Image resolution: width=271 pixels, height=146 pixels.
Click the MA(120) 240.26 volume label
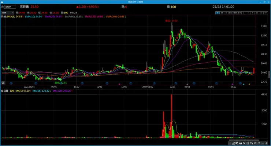pyautogui.click(x=62, y=91)
